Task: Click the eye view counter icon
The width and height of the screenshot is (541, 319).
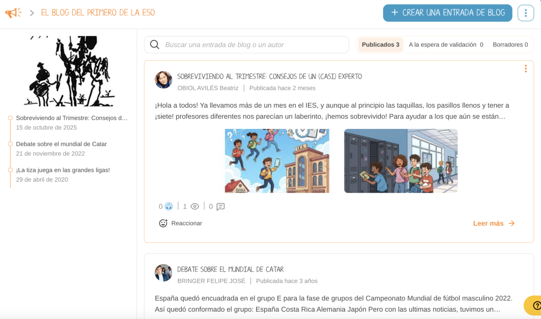Action: (195, 206)
